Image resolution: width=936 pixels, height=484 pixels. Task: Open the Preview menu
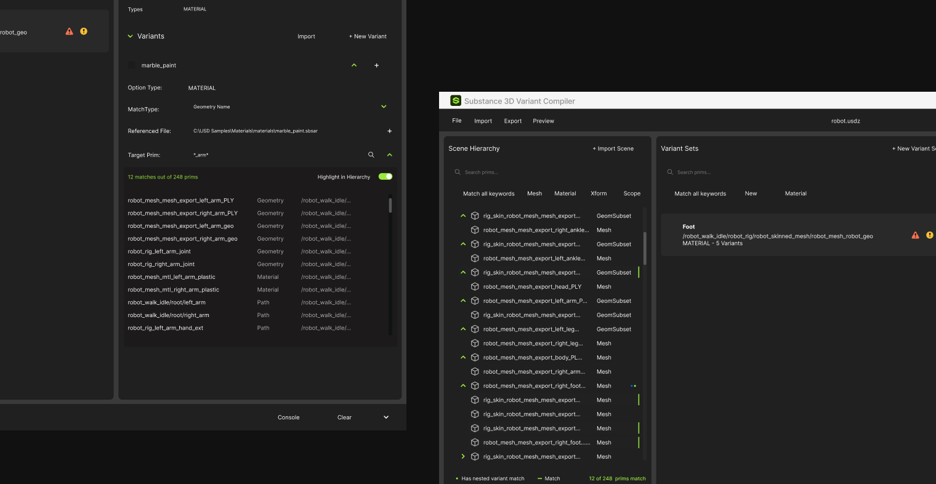pyautogui.click(x=543, y=121)
